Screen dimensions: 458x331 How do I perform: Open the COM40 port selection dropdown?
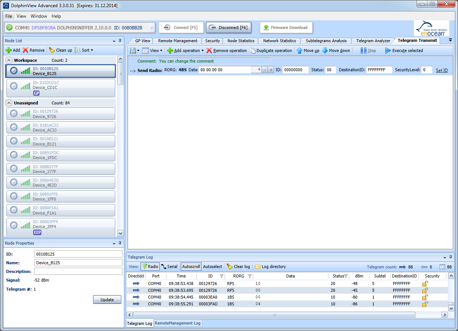tap(151, 28)
